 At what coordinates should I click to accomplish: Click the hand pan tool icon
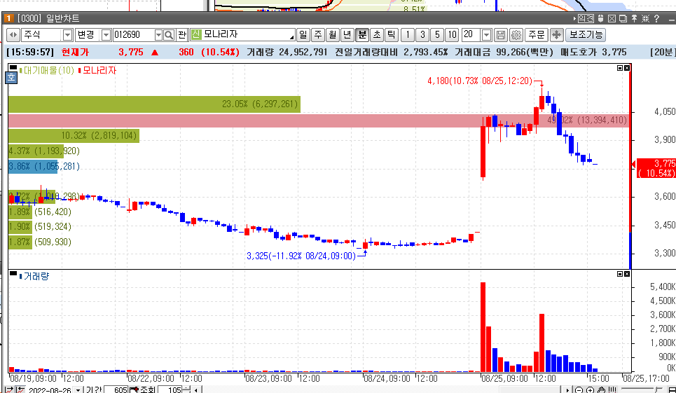(602, 390)
